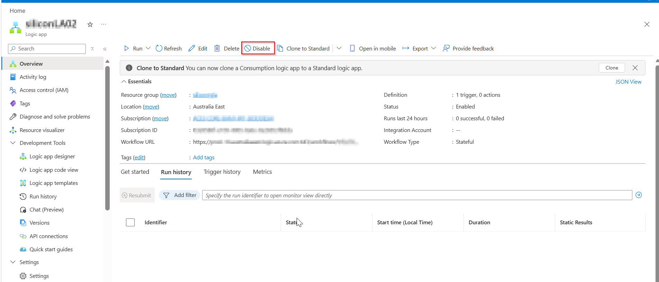Collapse the Essentials section
659x282 pixels.
(x=136, y=81)
